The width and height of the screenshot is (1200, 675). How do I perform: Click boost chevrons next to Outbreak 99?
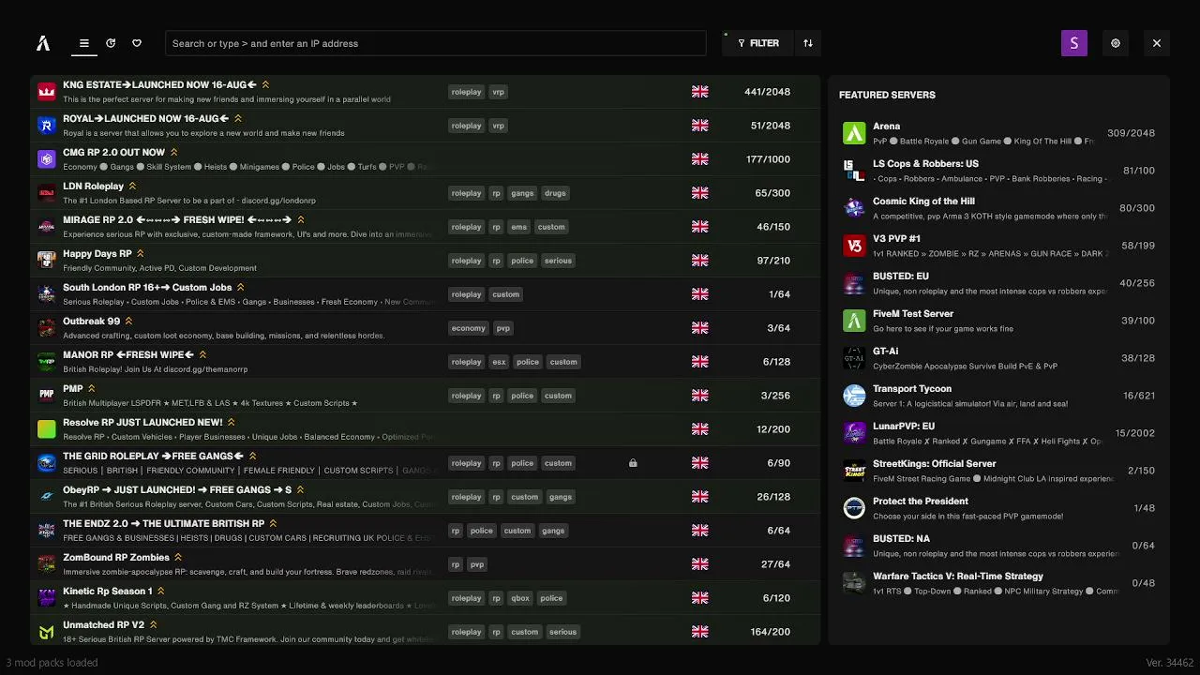[x=129, y=322]
